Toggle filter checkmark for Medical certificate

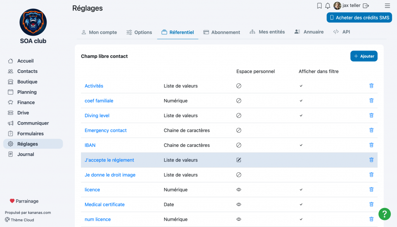point(301,204)
